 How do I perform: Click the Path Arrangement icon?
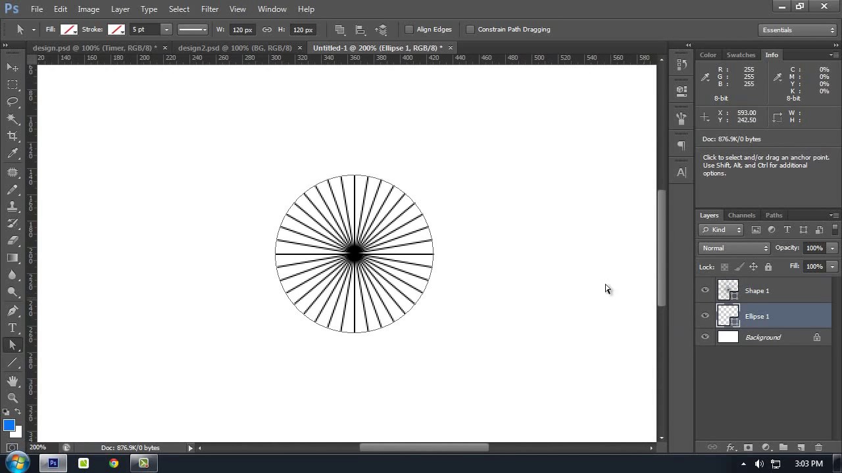point(381,30)
